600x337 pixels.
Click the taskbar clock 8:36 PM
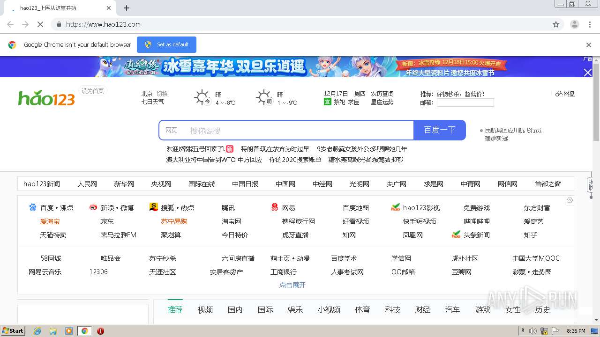coord(576,331)
